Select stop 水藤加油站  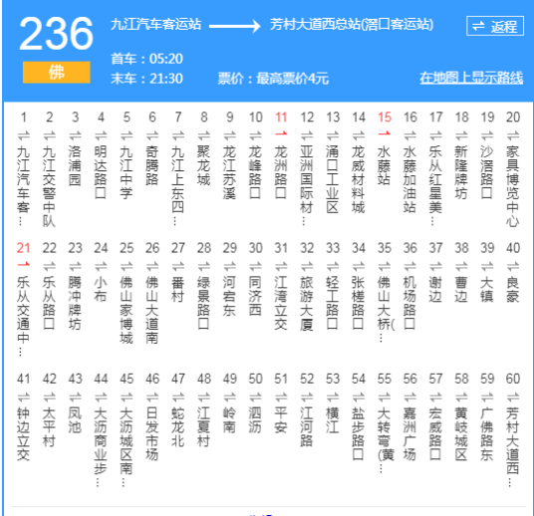(x=410, y=179)
